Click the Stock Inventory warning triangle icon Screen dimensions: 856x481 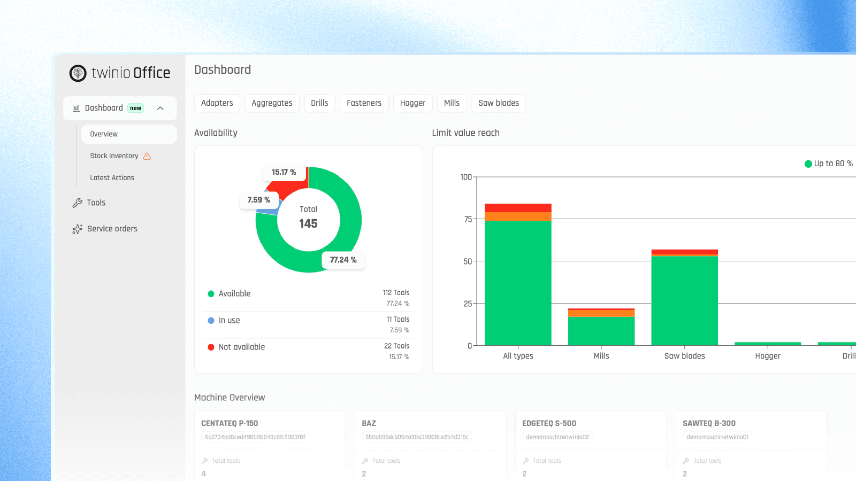pyautogui.click(x=147, y=156)
